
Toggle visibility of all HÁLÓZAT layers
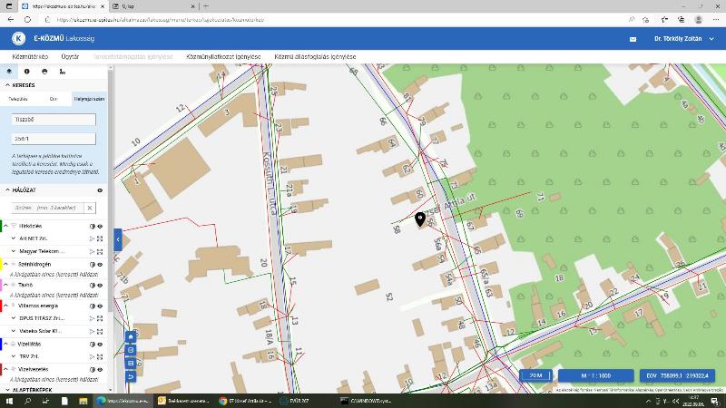[x=100, y=190]
